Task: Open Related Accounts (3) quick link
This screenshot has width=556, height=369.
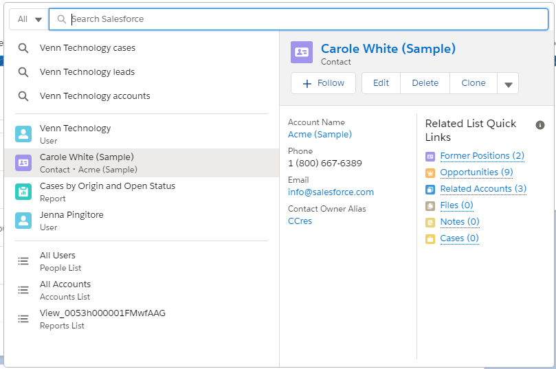Action: (483, 188)
